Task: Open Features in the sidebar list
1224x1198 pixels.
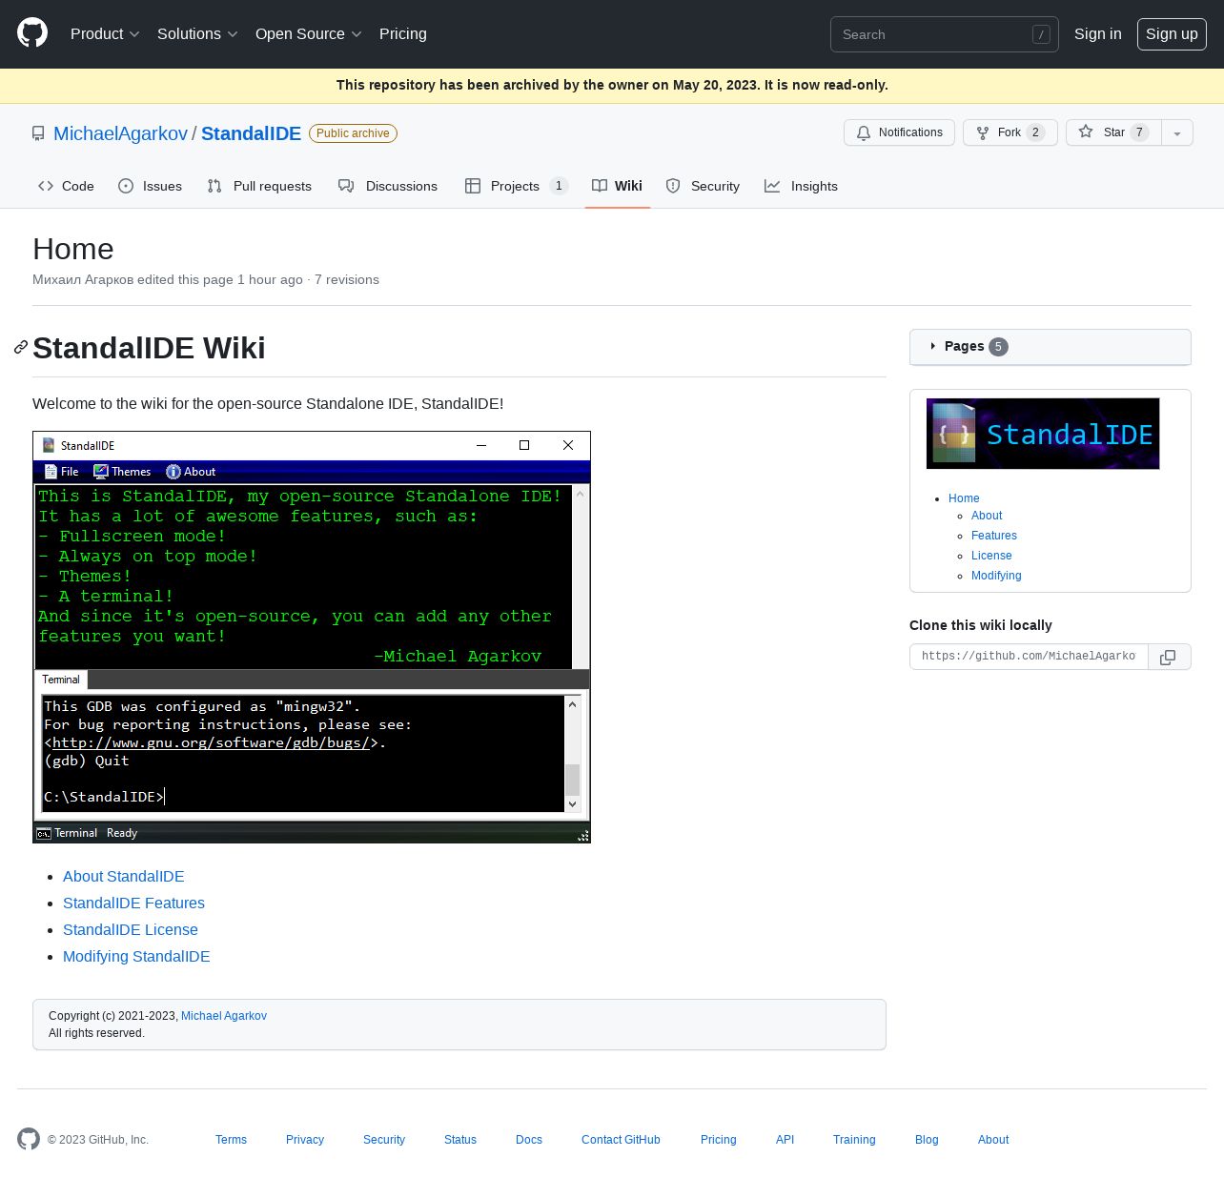Action: coord(994,536)
